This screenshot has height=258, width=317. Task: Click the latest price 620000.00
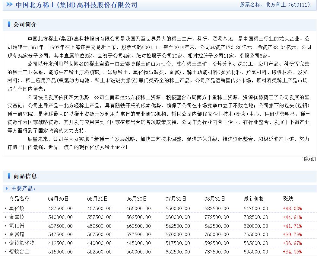tap(256, 226)
